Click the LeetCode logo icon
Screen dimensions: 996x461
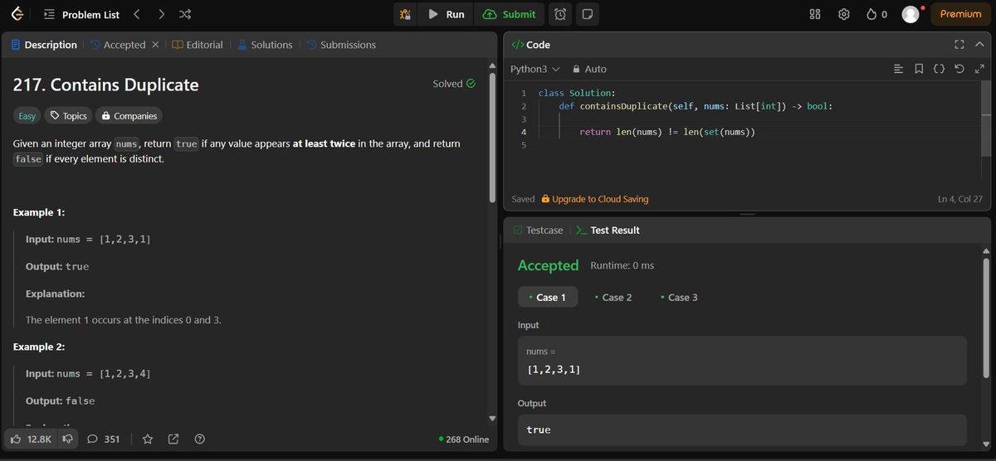click(17, 14)
